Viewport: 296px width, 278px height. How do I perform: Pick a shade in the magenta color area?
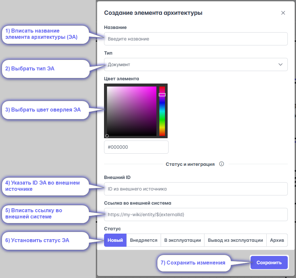pos(132,111)
